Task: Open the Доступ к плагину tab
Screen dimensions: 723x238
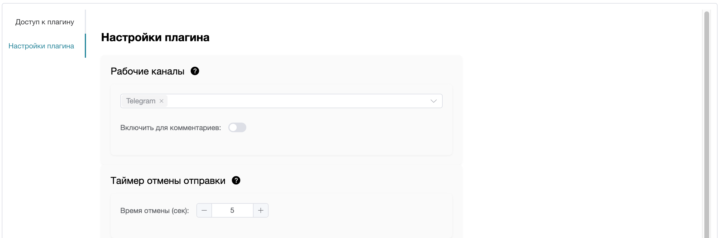Action: pyautogui.click(x=45, y=22)
